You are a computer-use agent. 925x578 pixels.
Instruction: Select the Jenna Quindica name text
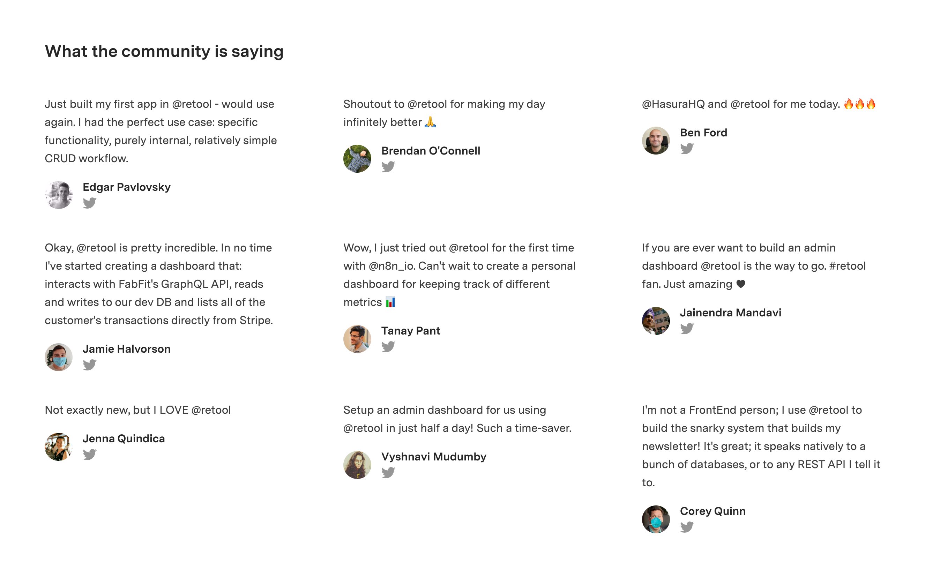(124, 438)
